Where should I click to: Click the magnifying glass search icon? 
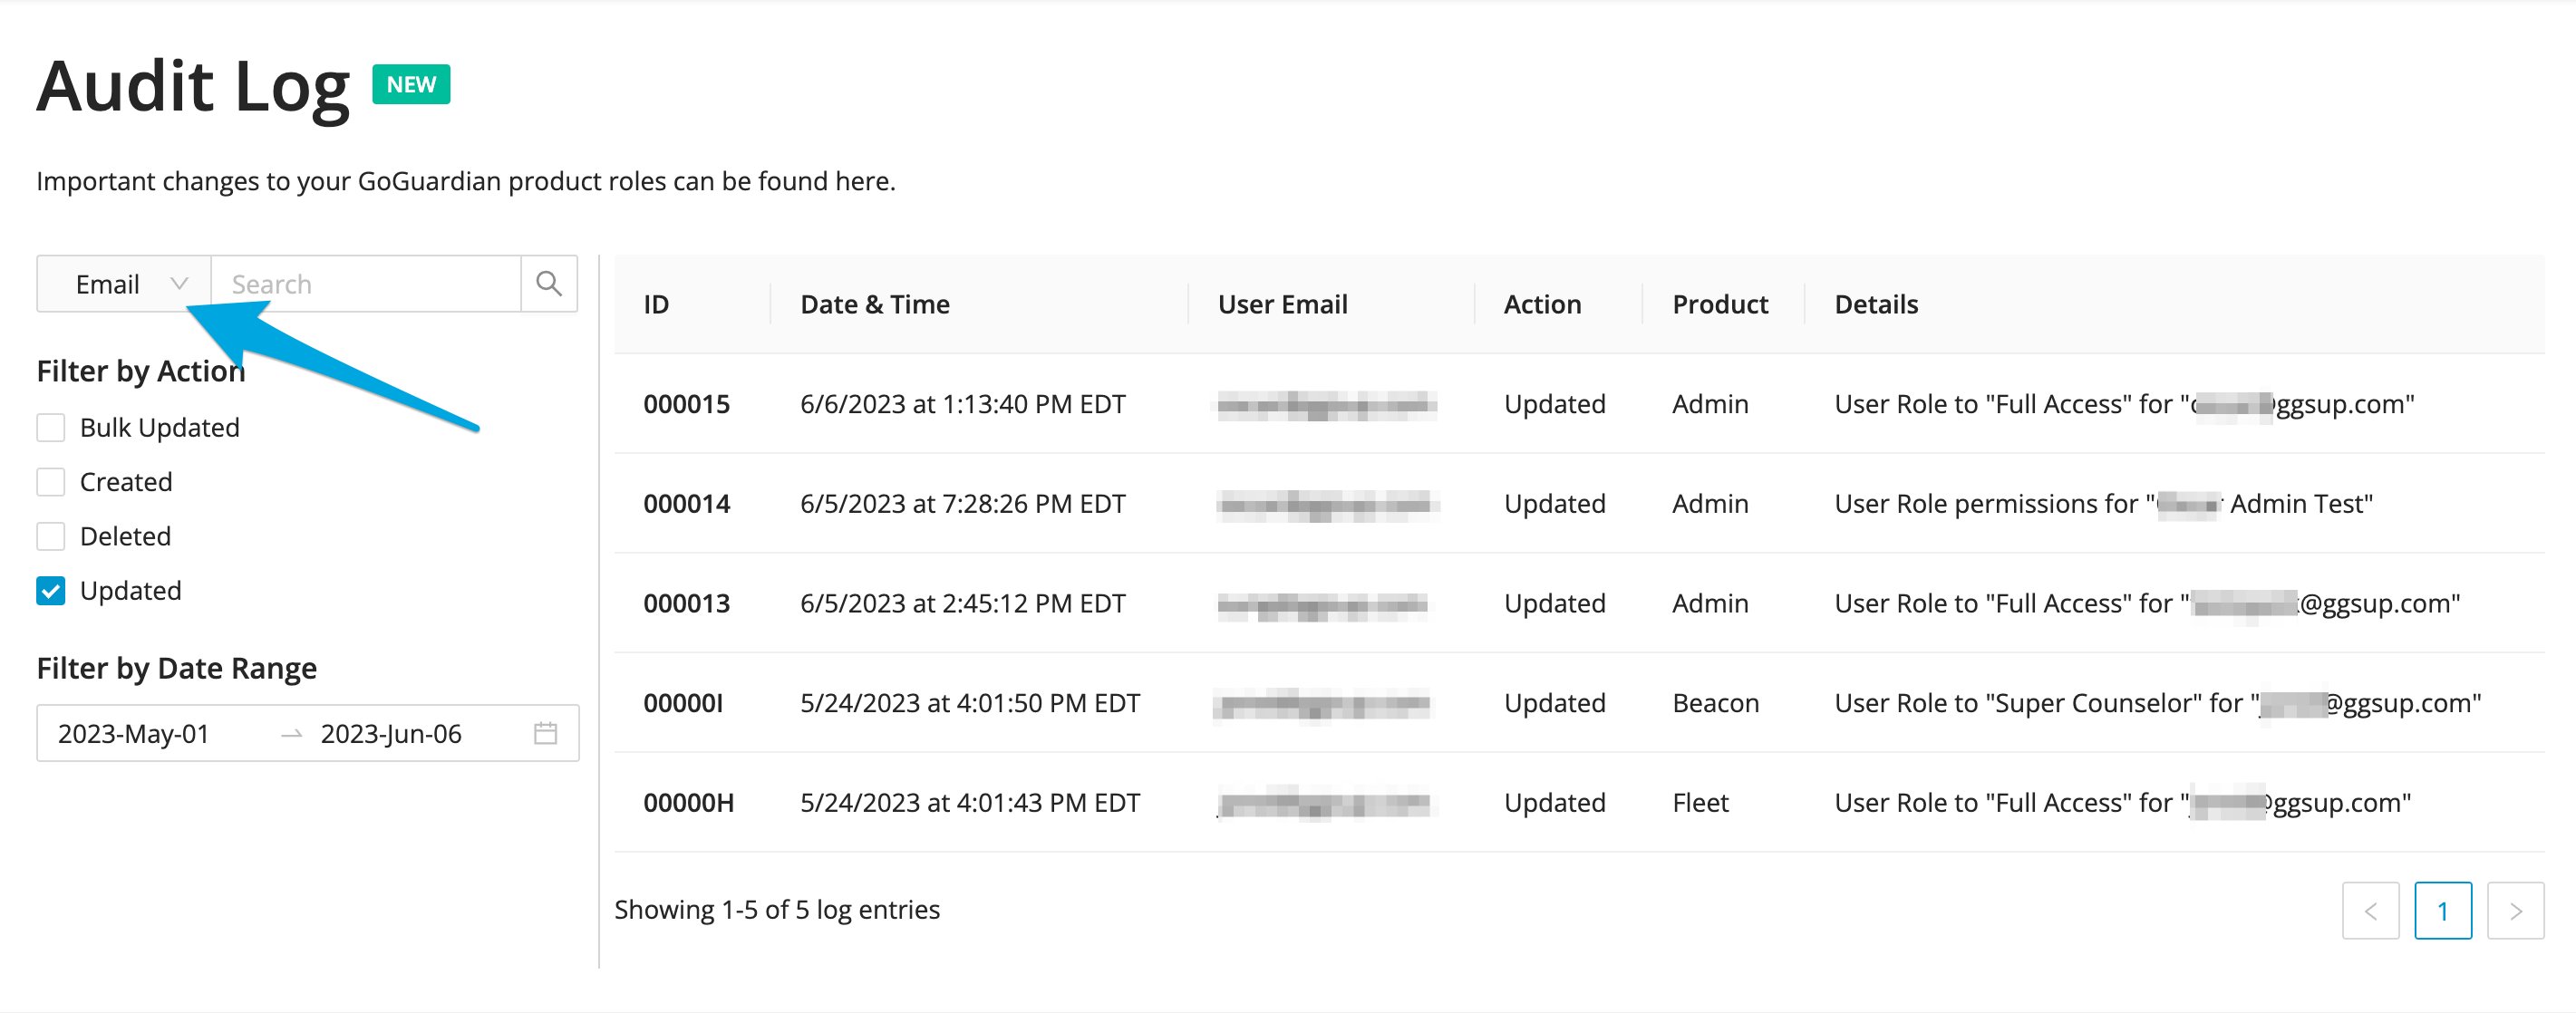click(549, 284)
